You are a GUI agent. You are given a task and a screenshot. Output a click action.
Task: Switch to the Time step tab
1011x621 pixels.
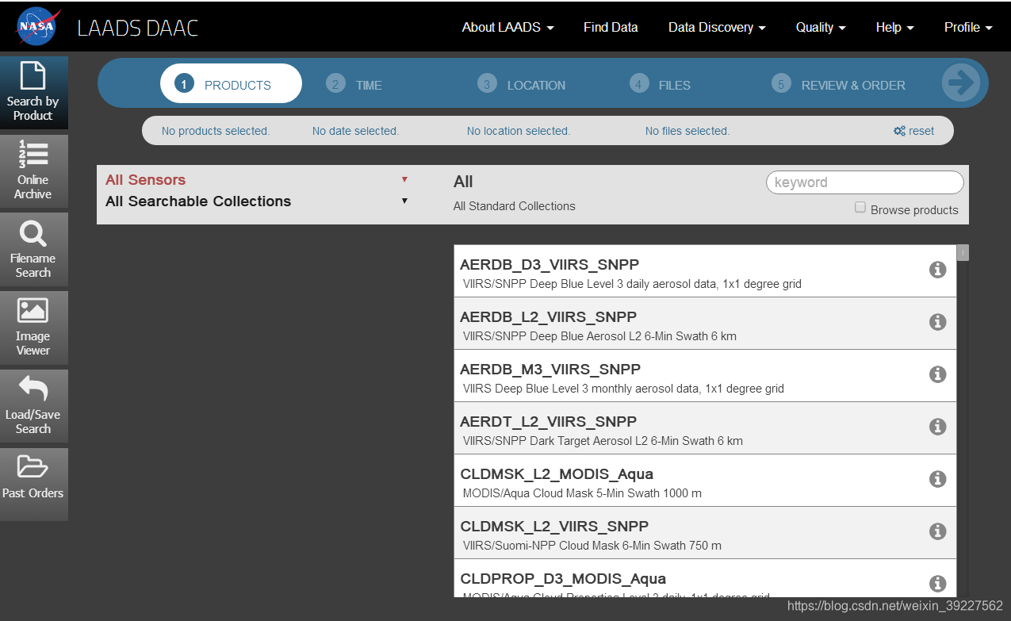[x=354, y=85]
